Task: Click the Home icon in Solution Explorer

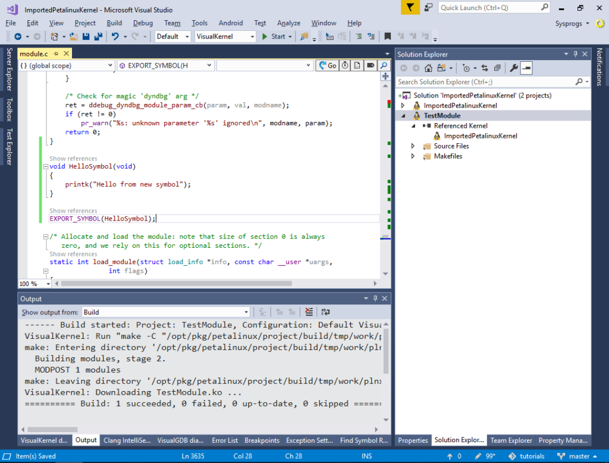Action: click(x=428, y=67)
